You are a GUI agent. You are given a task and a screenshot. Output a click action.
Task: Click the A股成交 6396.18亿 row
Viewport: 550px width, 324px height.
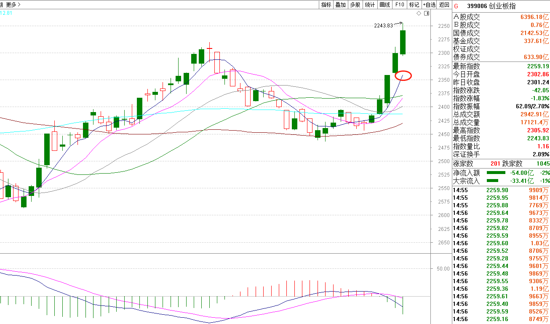[x=501, y=17]
